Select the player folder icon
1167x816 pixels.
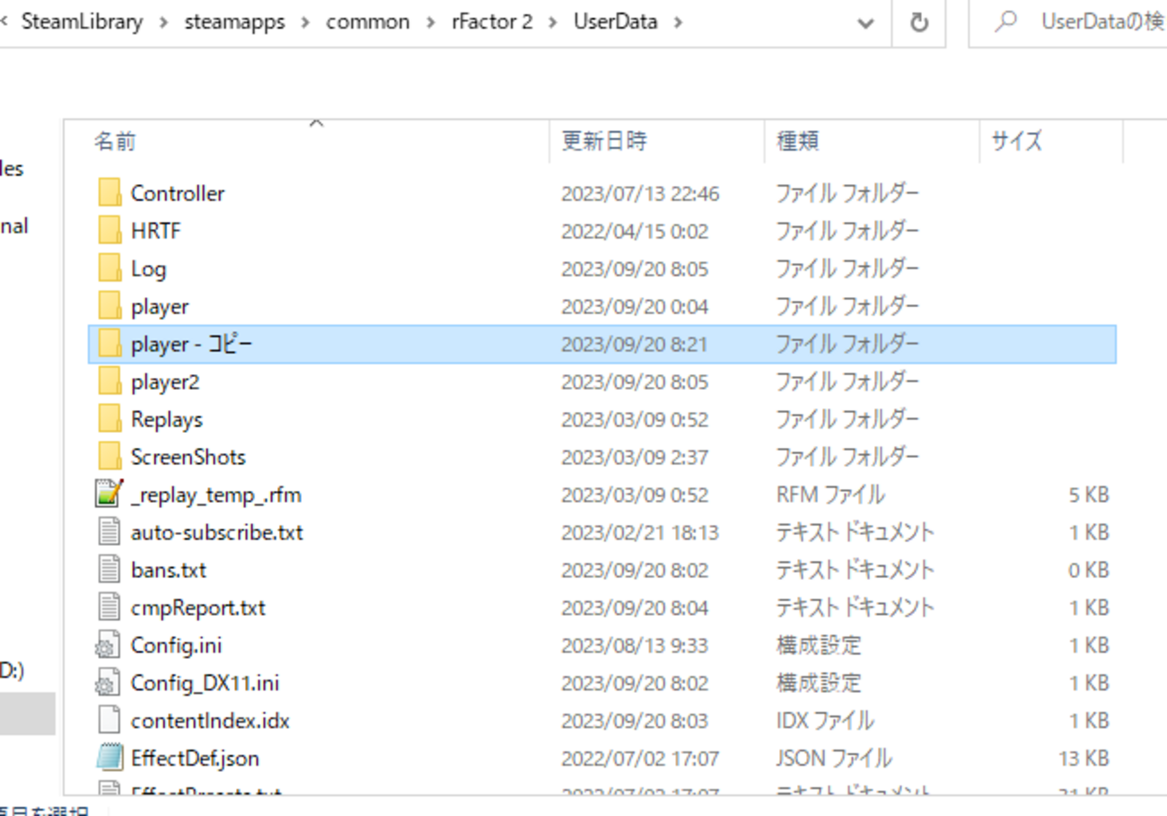pos(110,306)
